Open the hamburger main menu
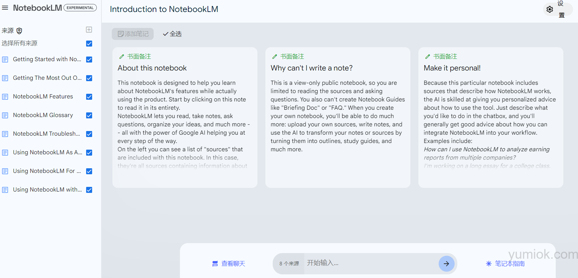 pyautogui.click(x=5, y=8)
